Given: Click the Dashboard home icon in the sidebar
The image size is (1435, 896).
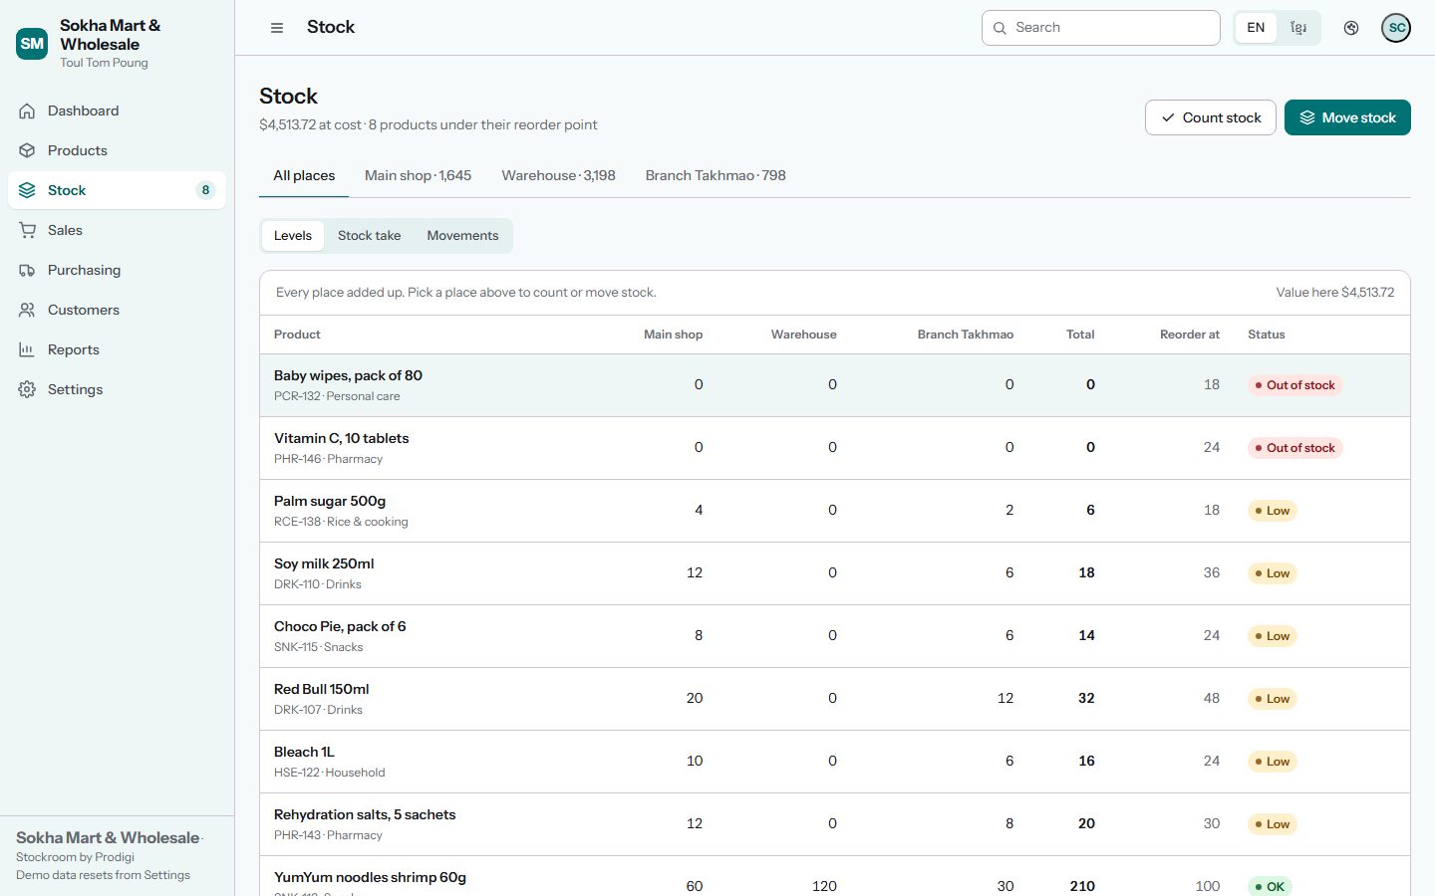Looking at the screenshot, I should 27,111.
